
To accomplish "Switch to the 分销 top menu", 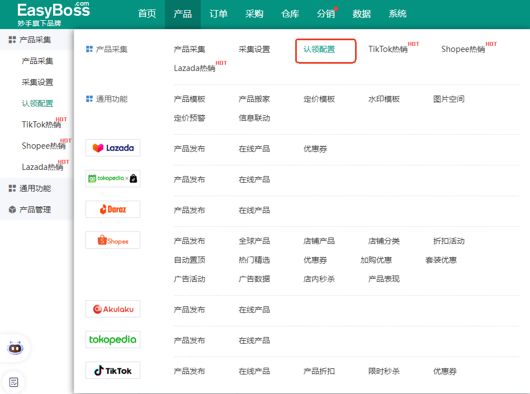I will 325,14.
